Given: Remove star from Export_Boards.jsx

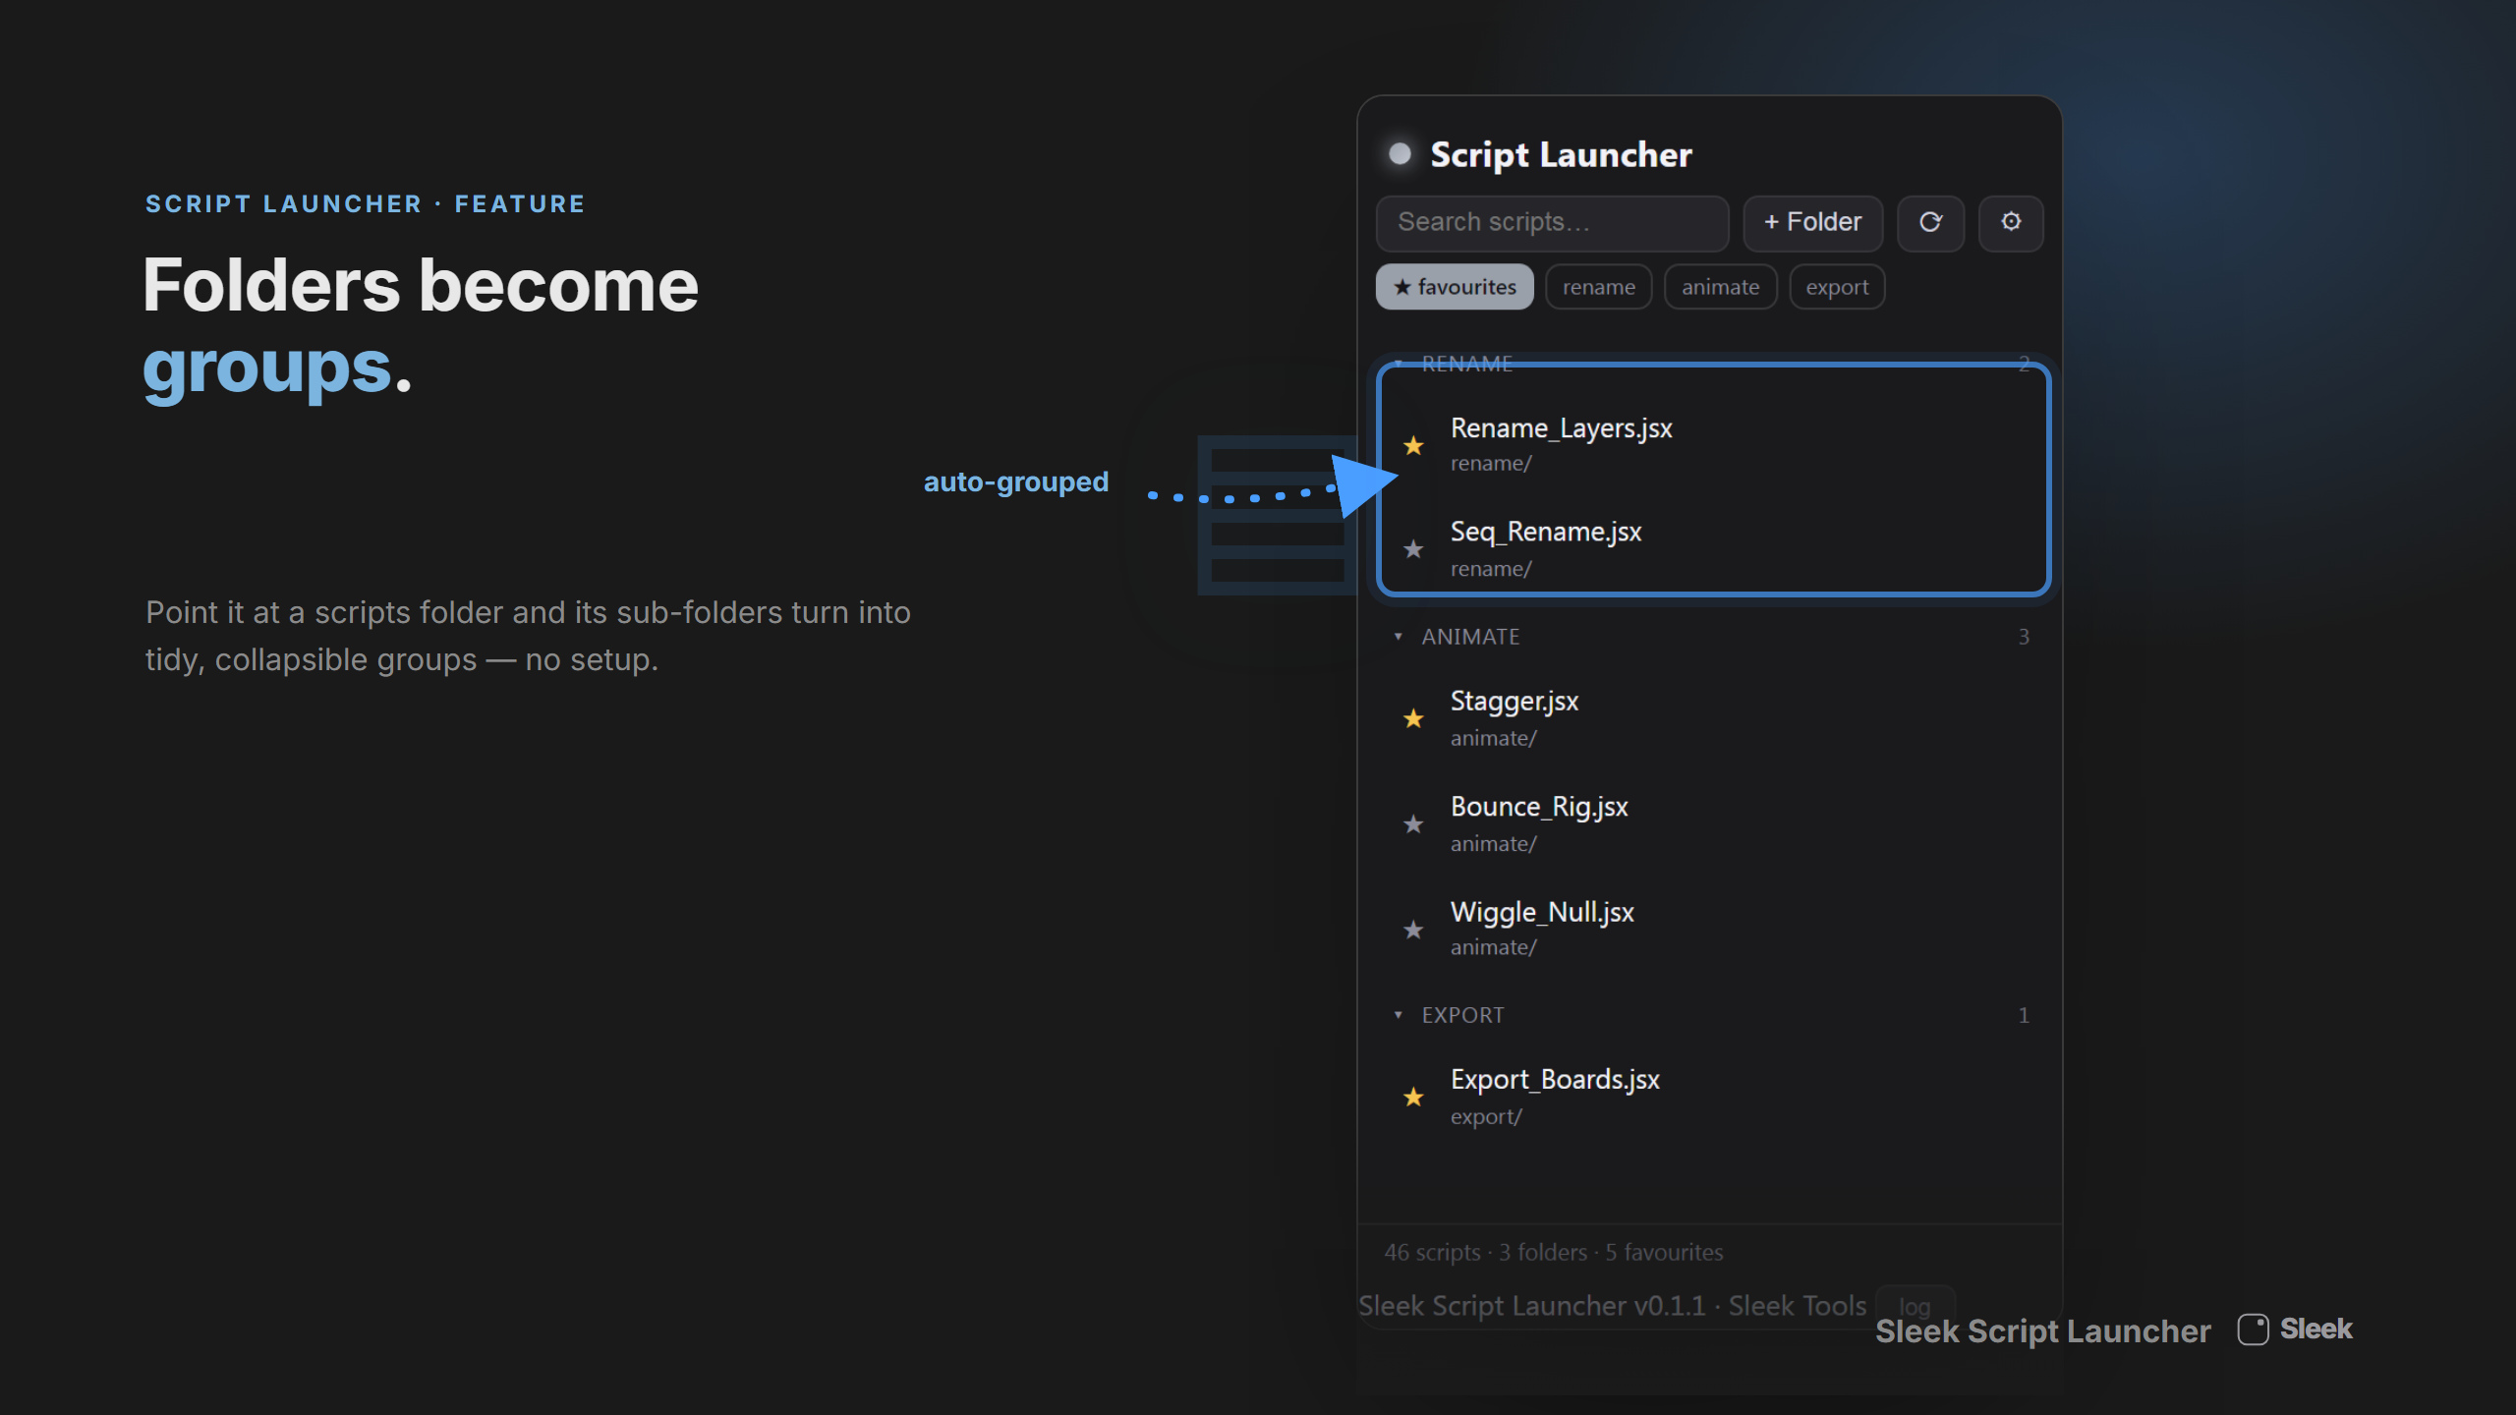Looking at the screenshot, I should point(1413,1097).
